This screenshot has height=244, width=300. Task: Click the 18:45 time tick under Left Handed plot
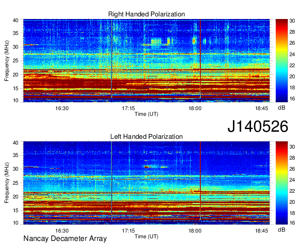[x=262, y=231]
